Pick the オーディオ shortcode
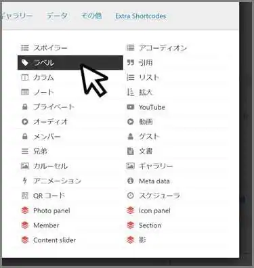254x268 pixels. point(70,122)
